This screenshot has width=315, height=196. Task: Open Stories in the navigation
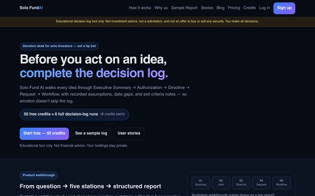(207, 8)
